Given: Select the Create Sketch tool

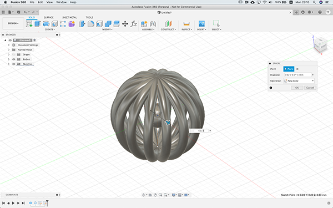Looking at the screenshot, I should [x=29, y=24].
